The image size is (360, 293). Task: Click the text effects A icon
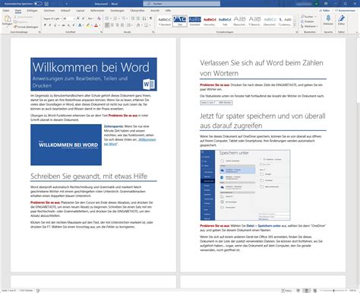tap(80, 25)
